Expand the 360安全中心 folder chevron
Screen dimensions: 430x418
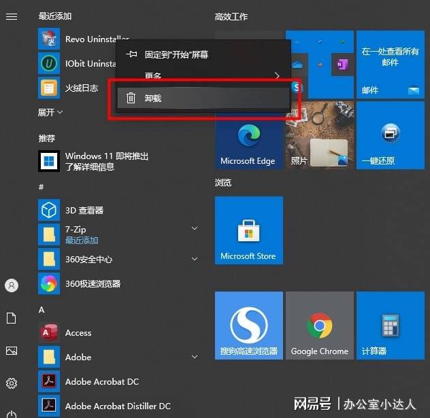pyautogui.click(x=195, y=259)
